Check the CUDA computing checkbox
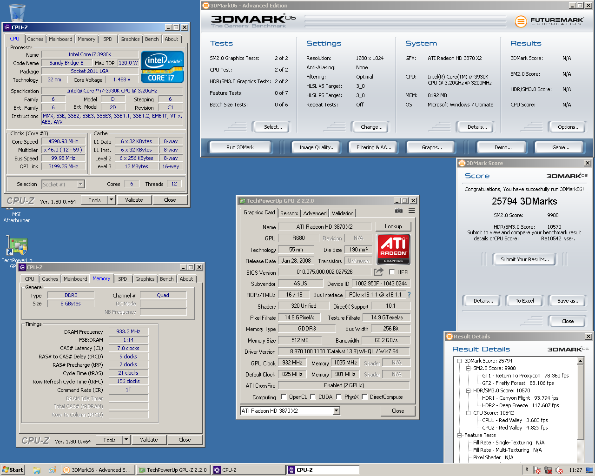595x476 pixels. (x=313, y=397)
